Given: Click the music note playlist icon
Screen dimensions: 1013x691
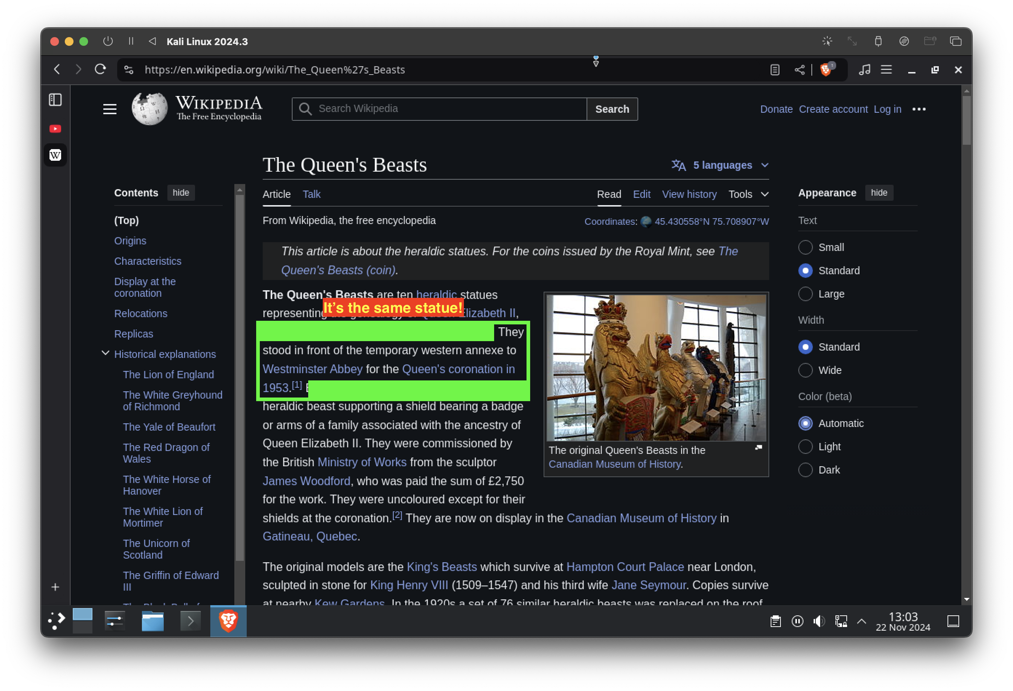Looking at the screenshot, I should coord(865,70).
